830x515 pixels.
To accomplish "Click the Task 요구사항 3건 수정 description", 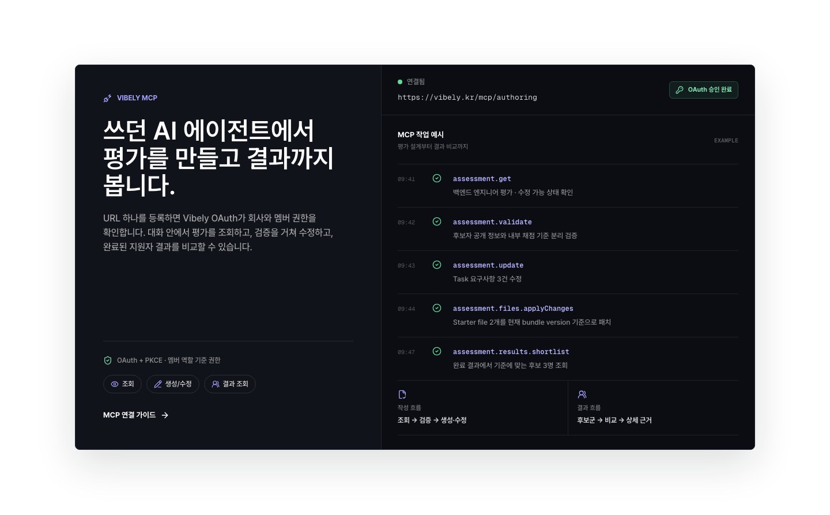I will click(x=487, y=279).
